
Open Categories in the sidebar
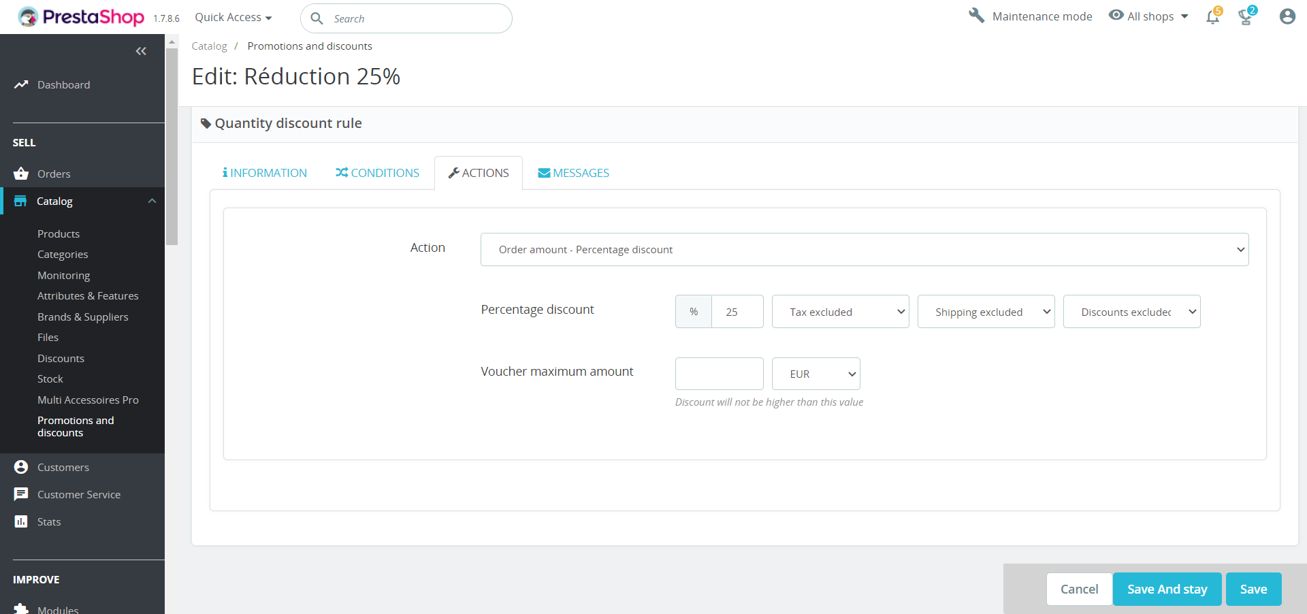pyautogui.click(x=63, y=255)
